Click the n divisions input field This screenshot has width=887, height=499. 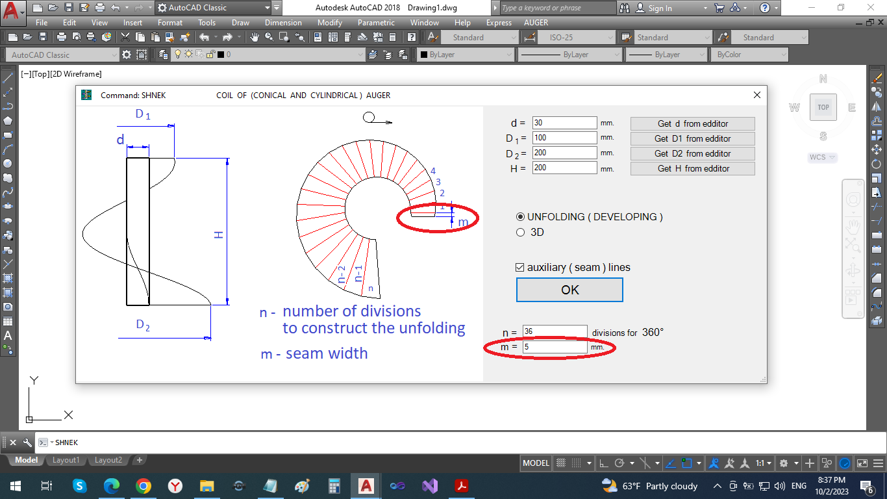555,332
